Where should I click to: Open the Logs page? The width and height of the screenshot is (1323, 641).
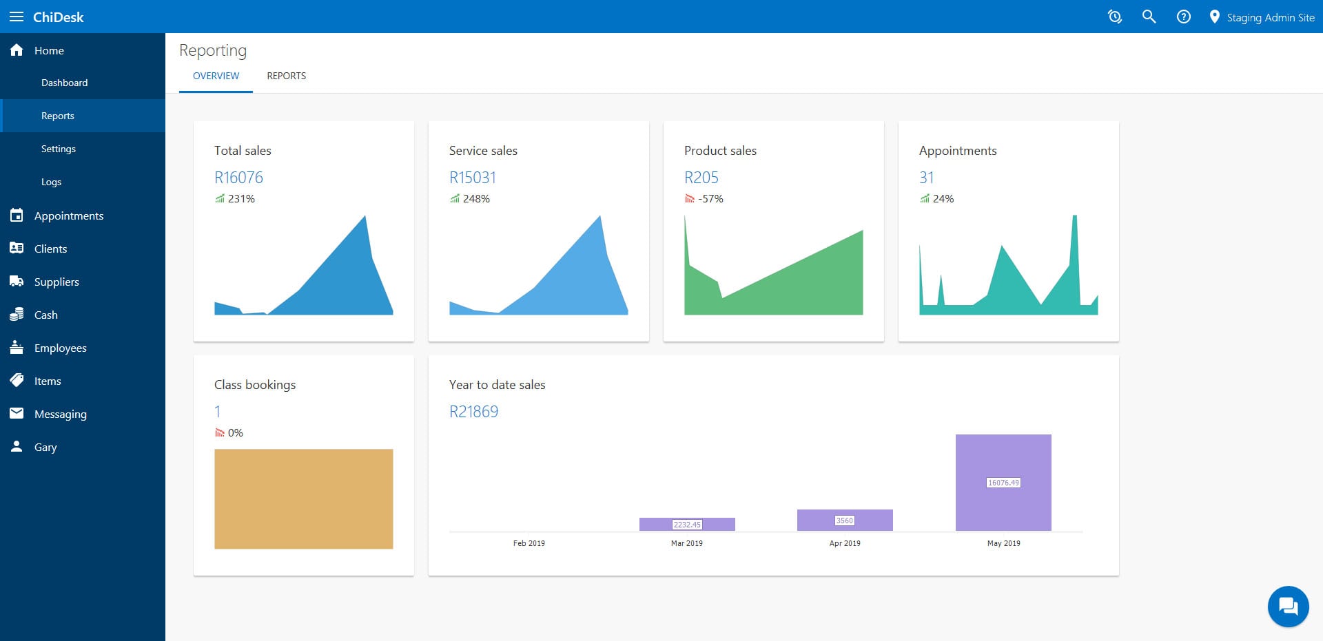coord(51,181)
